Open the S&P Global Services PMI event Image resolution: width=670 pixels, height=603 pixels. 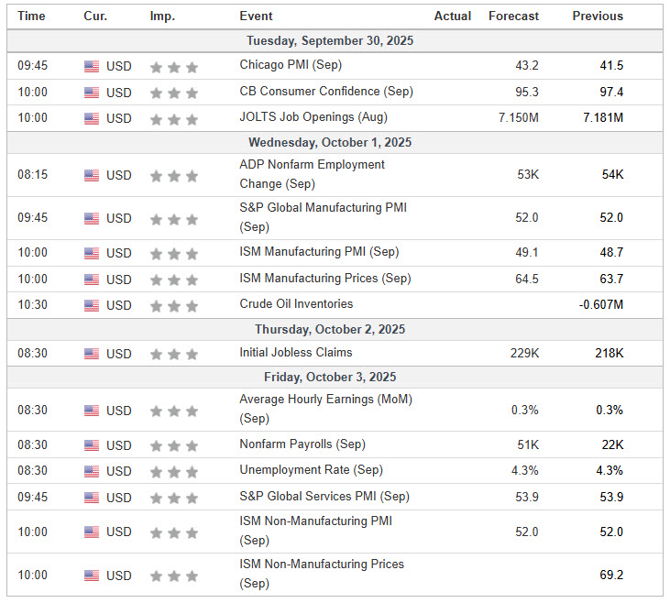click(x=324, y=497)
